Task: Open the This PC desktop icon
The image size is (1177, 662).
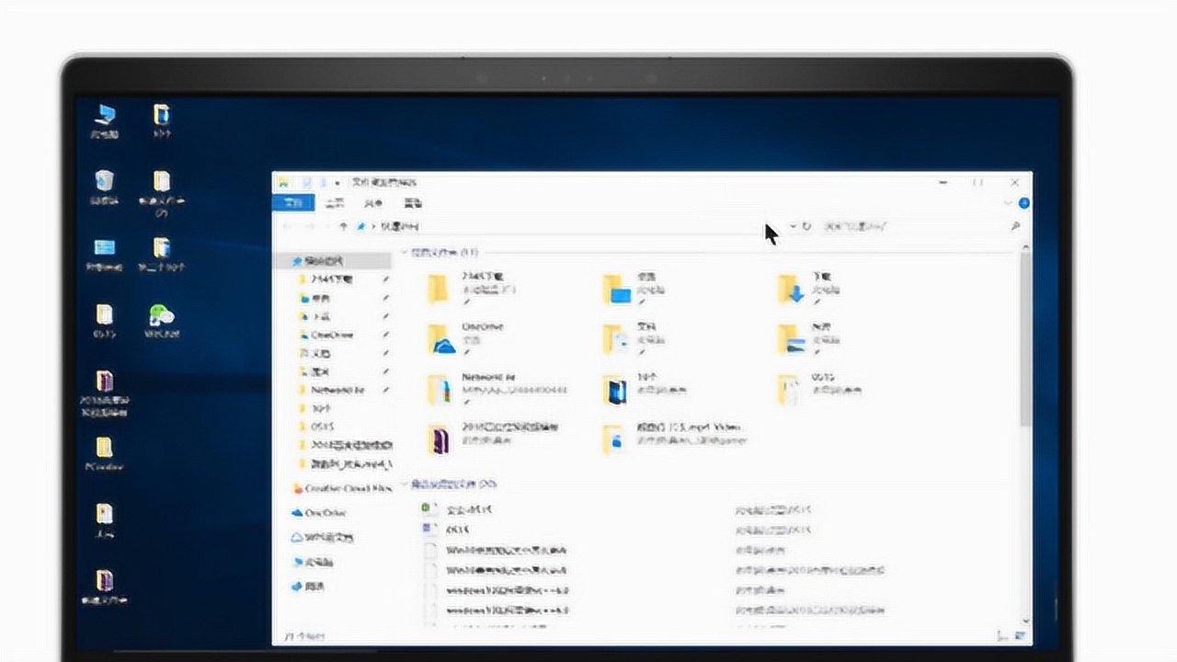Action: click(105, 120)
